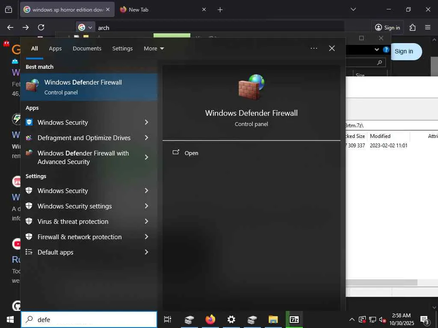The height and width of the screenshot is (328, 438).
Task: Select the 2023-02-02 11:01 file row
Action: (x=392, y=146)
